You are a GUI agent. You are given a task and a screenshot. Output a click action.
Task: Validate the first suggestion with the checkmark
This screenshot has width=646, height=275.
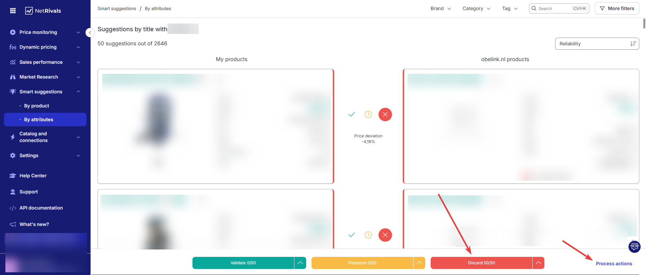coord(352,114)
